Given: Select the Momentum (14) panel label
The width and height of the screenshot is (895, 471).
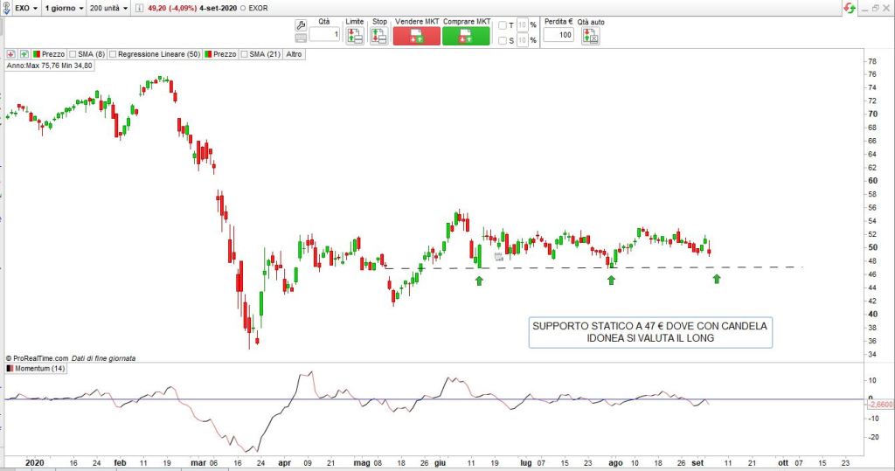Looking at the screenshot, I should (34, 368).
